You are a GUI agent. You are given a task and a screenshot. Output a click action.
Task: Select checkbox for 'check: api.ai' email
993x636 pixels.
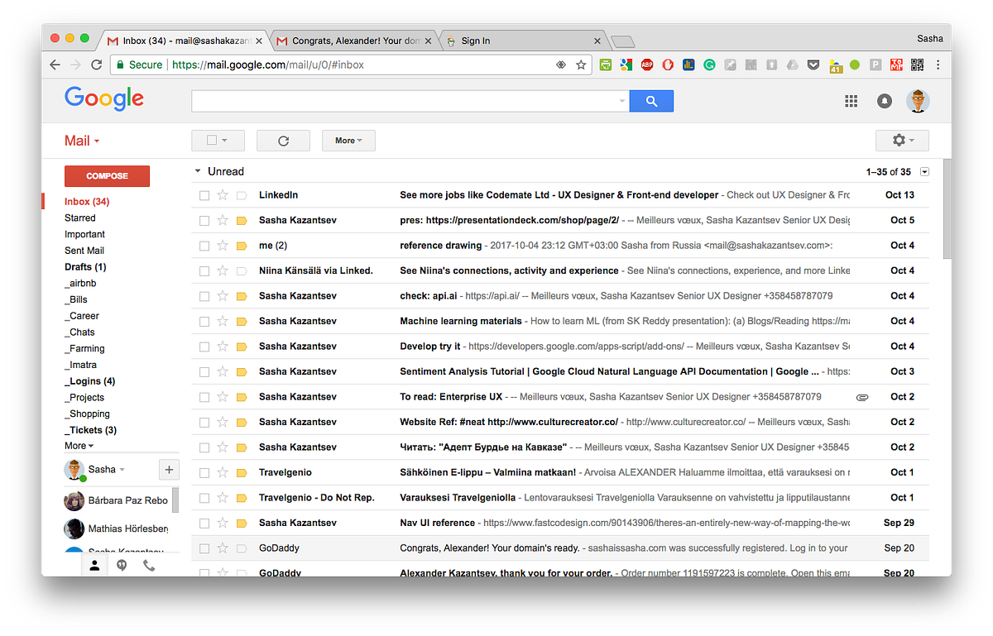[204, 296]
